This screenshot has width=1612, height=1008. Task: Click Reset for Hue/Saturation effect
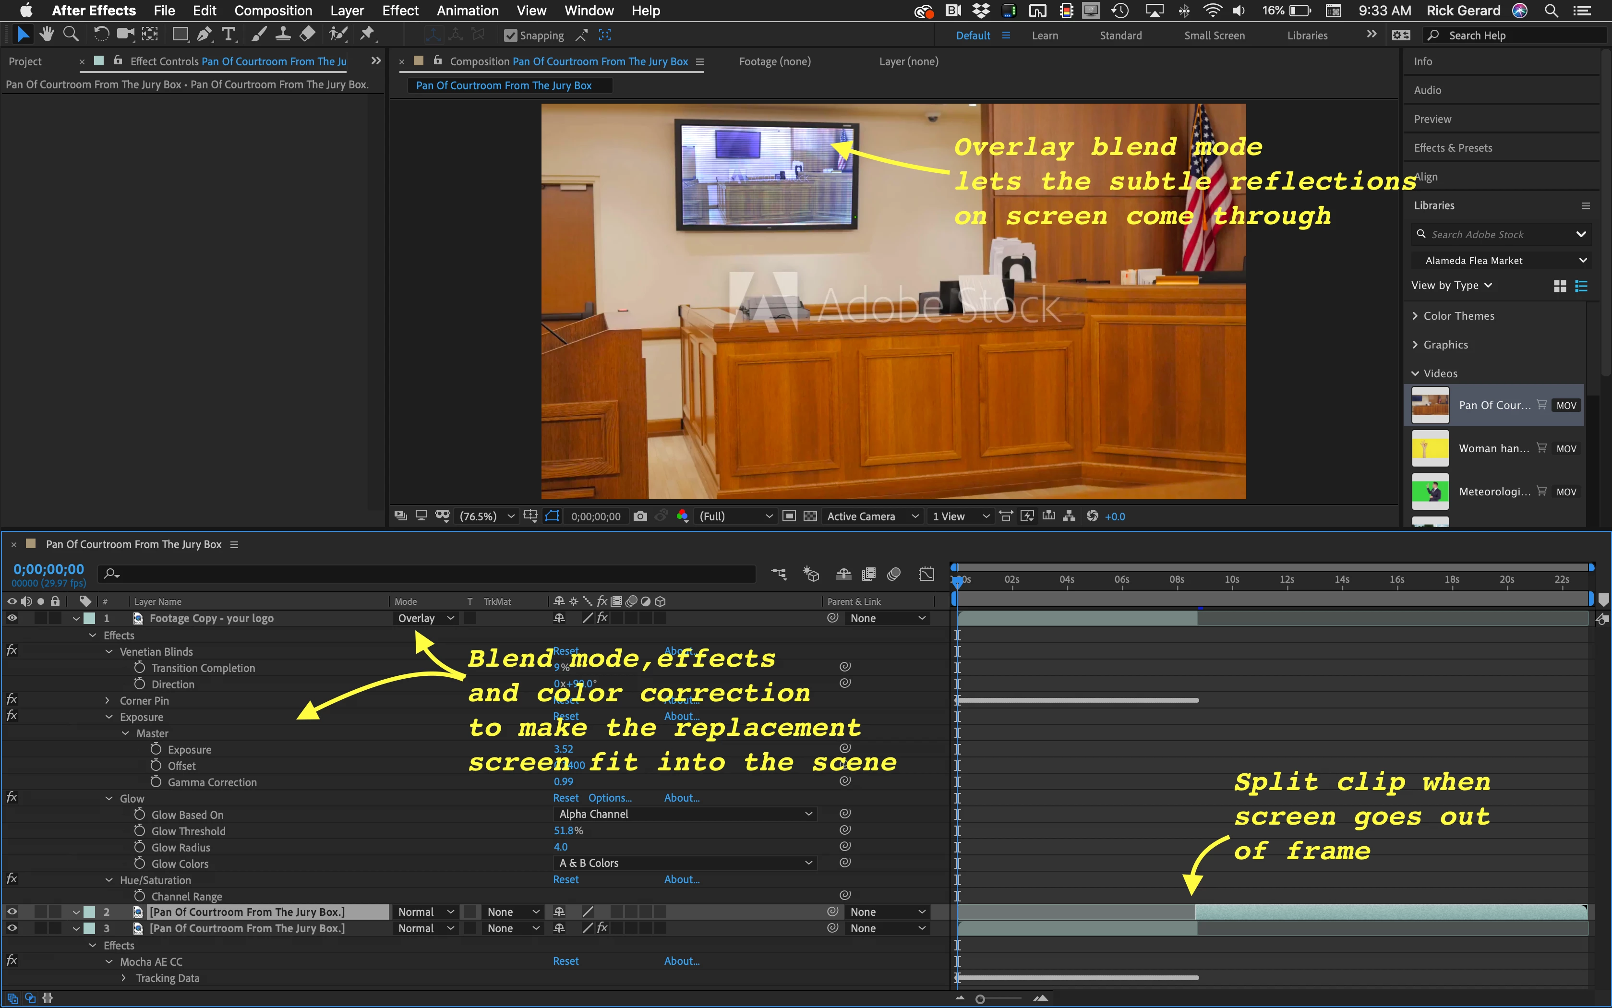pos(565,879)
